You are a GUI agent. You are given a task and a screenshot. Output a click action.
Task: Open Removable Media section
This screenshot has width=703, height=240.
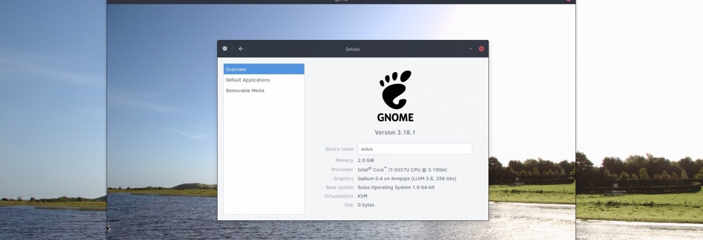264,90
